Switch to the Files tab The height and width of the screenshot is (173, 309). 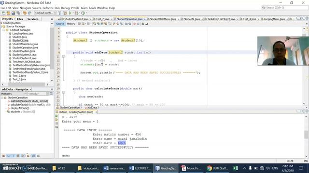pyautogui.click(x=20, y=19)
